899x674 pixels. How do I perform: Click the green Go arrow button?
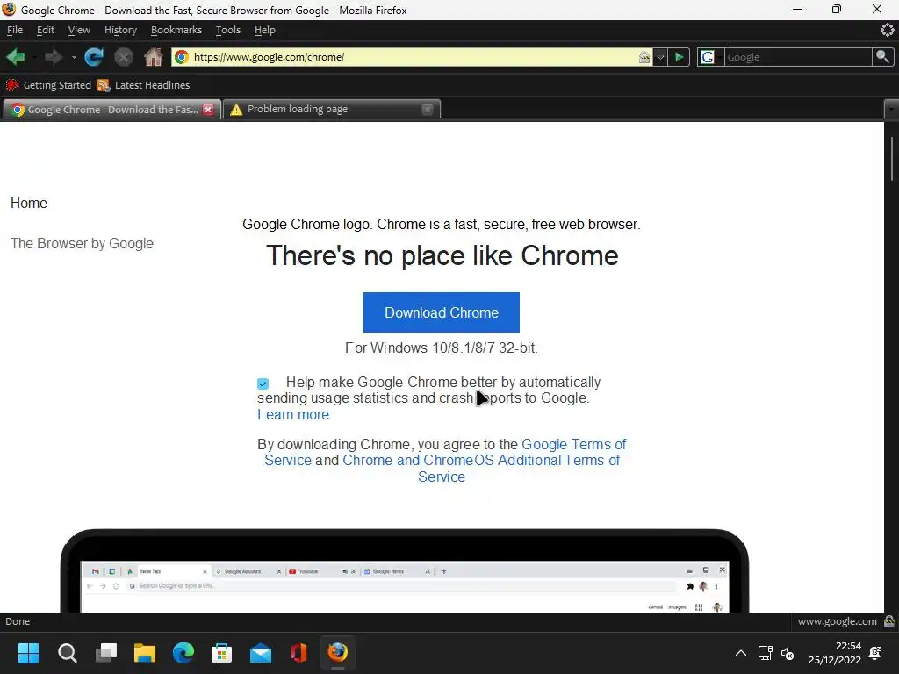pyautogui.click(x=680, y=57)
